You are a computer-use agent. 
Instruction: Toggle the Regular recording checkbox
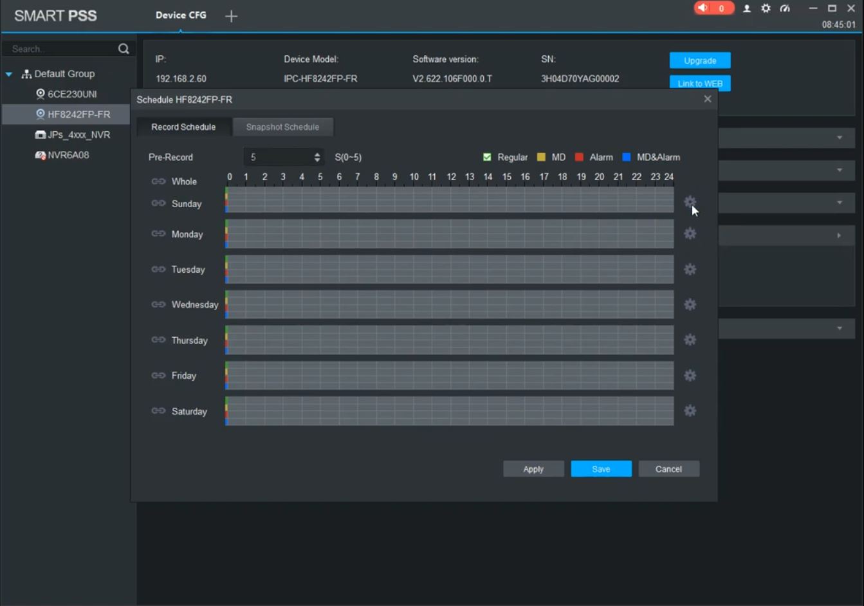[x=487, y=157]
